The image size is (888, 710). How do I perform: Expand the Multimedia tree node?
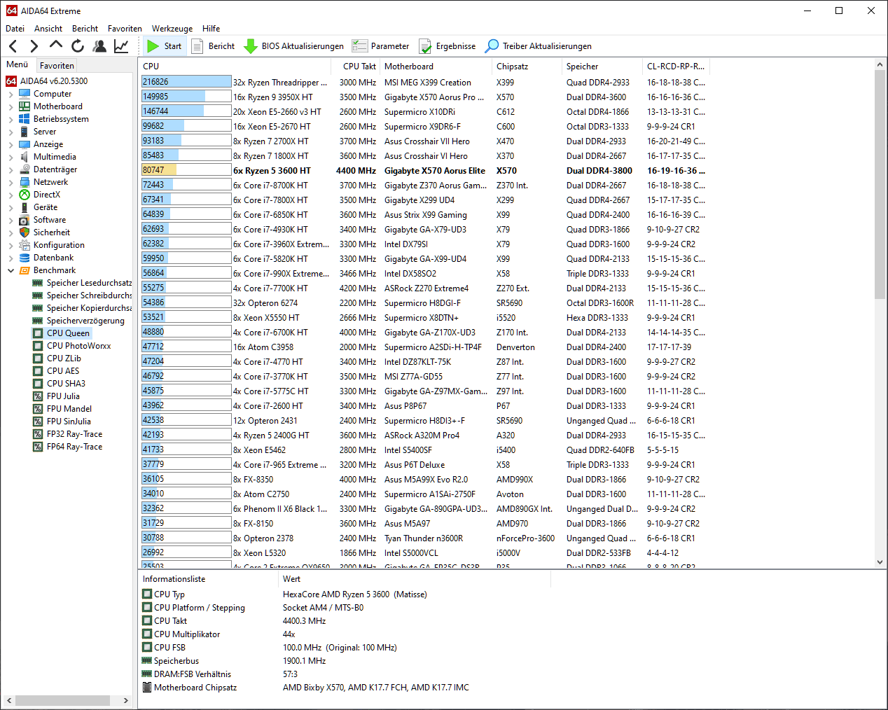pos(11,157)
